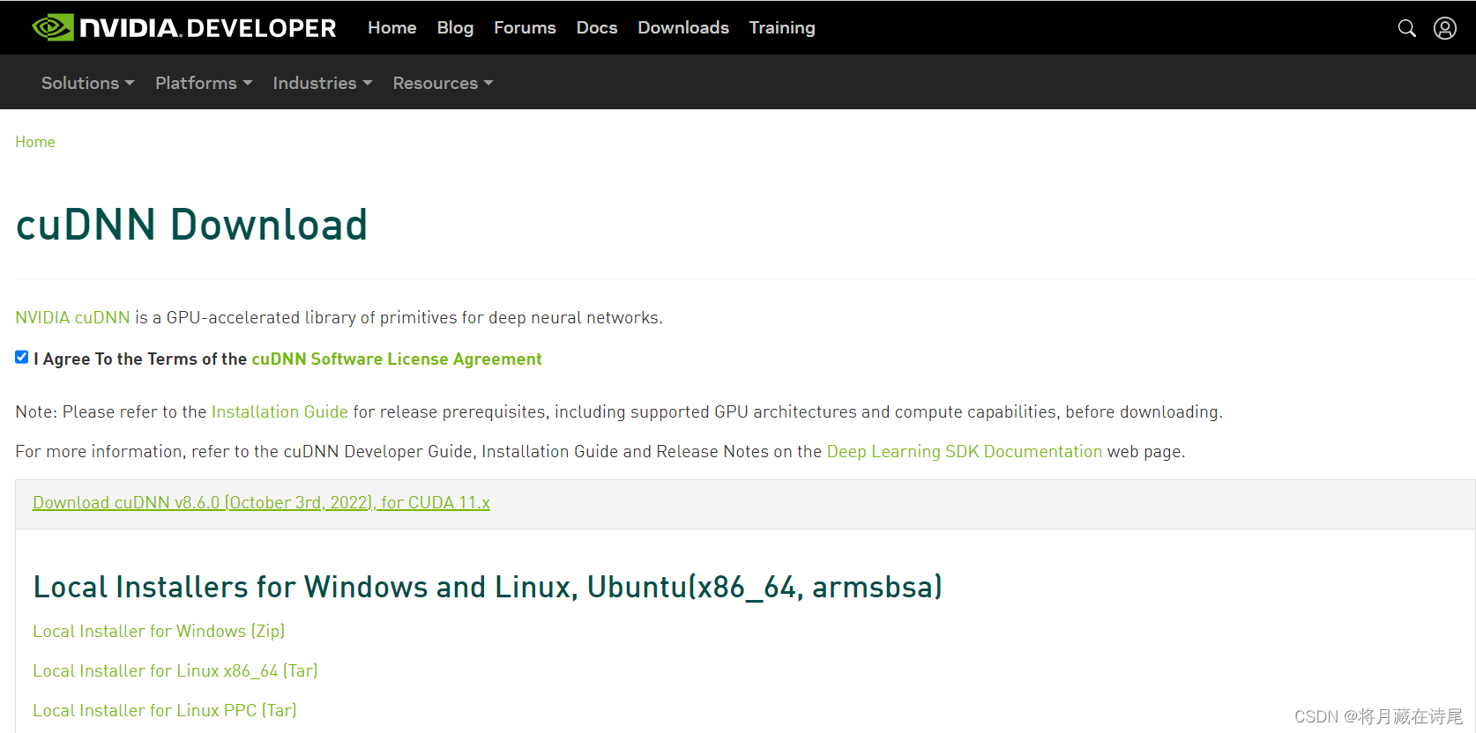Expand the Solutions dropdown
Viewport: 1476px width, 733px height.
tap(87, 83)
